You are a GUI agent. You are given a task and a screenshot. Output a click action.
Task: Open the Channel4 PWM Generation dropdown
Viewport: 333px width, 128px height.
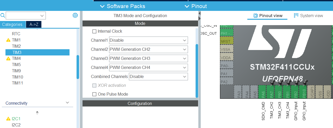tap(148, 67)
